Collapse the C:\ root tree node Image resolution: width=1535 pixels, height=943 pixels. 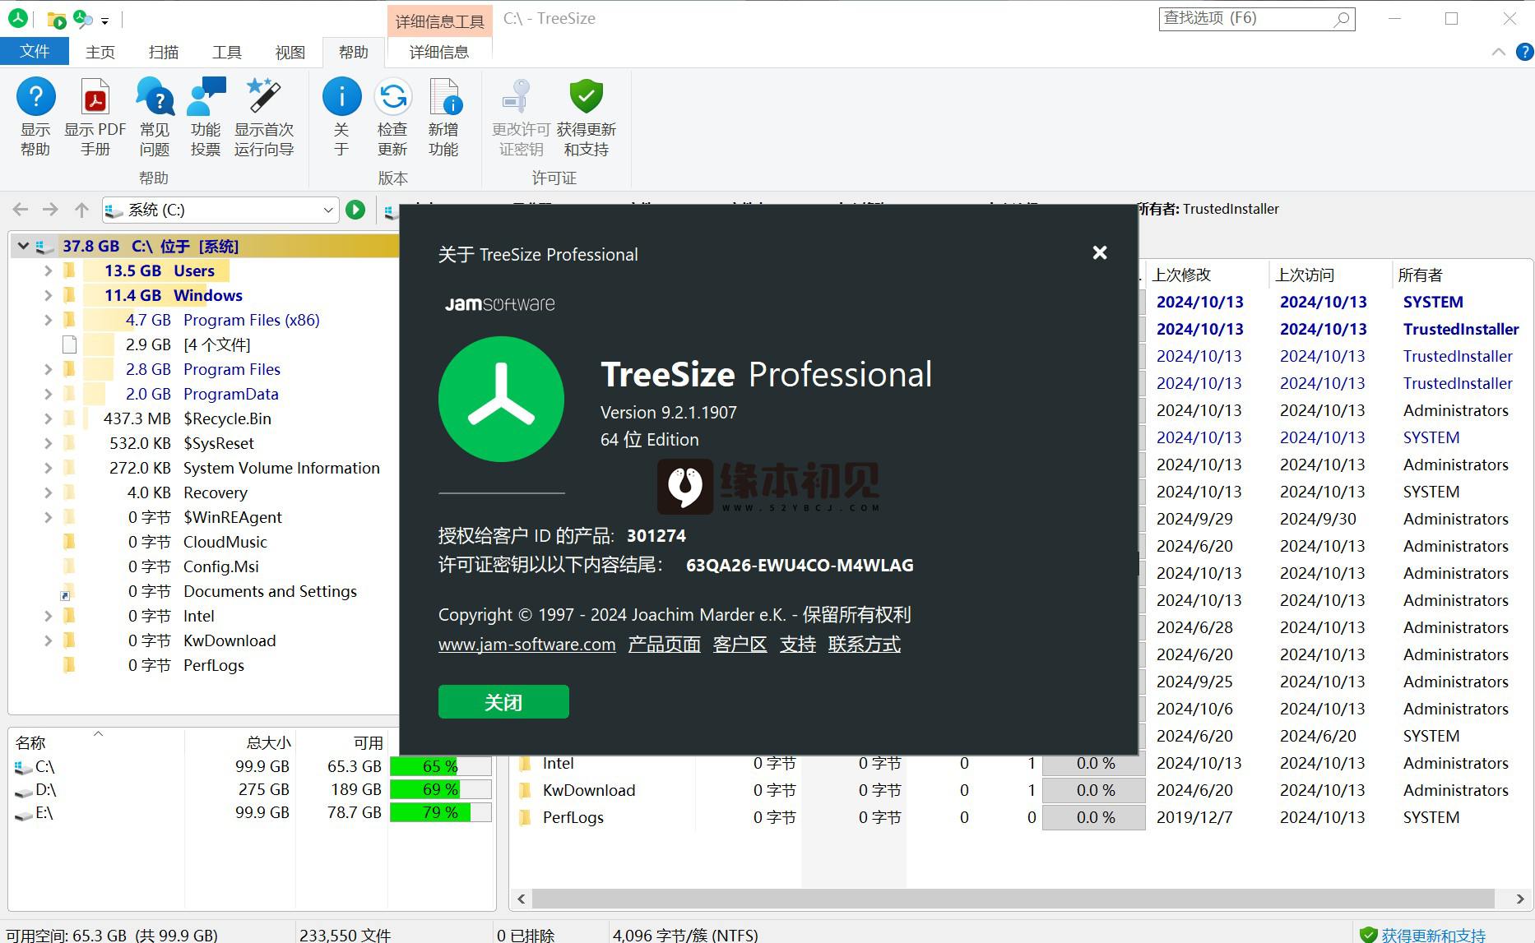click(x=23, y=246)
